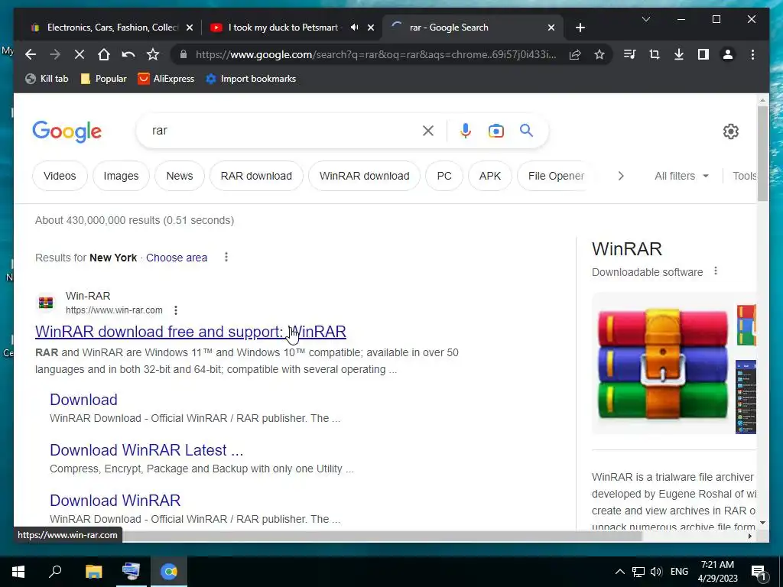The height and width of the screenshot is (587, 783).
Task: Show hidden tray icons
Action: tap(619, 572)
